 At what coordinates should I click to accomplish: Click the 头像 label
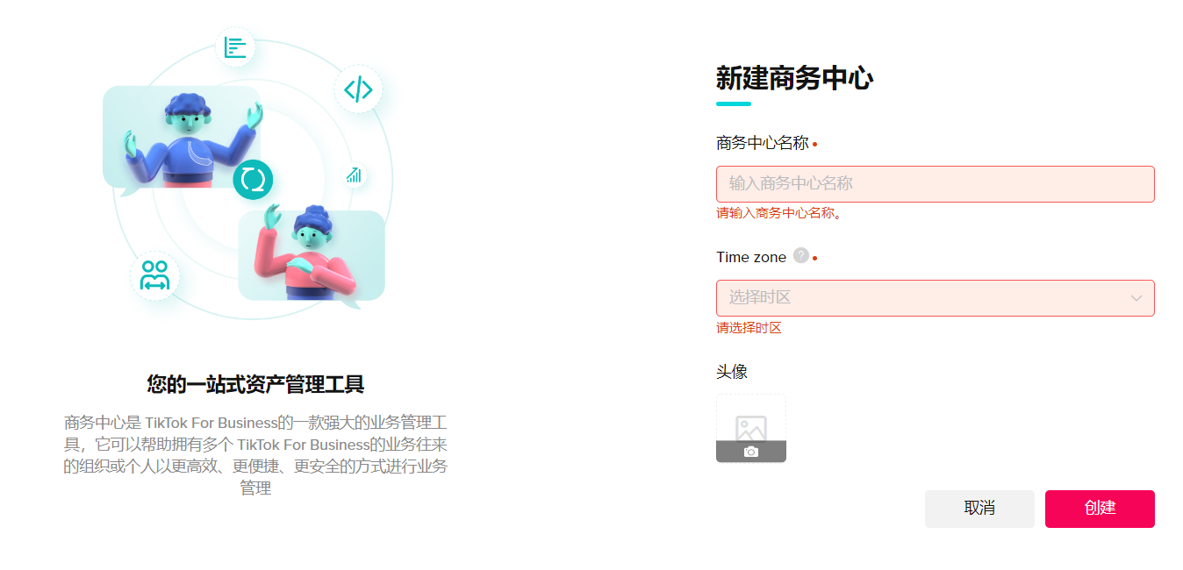click(732, 372)
